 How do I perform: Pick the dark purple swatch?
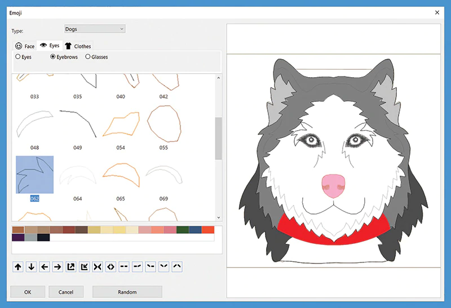tap(18, 237)
